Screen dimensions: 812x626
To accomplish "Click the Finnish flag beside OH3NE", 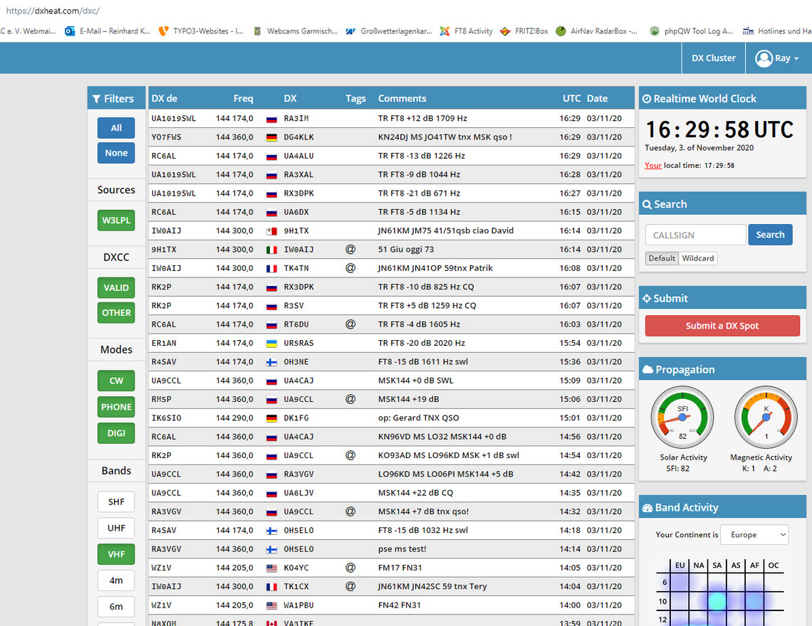I will 271,362.
